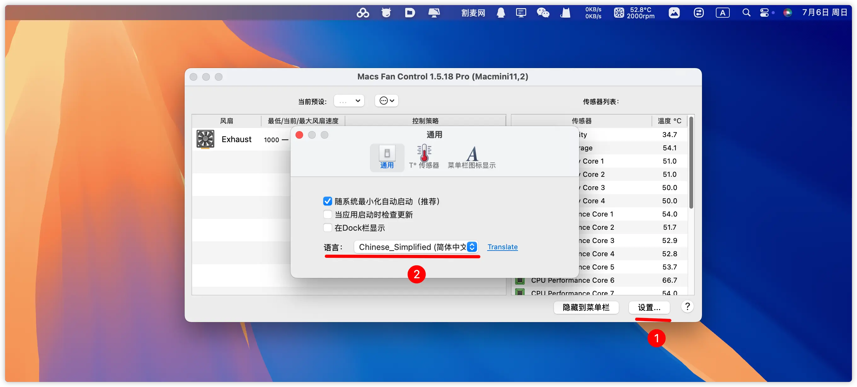Viewport: 857px width, 387px height.
Task: Click the date 7月6日 周日 in menu bar
Action: [825, 13]
